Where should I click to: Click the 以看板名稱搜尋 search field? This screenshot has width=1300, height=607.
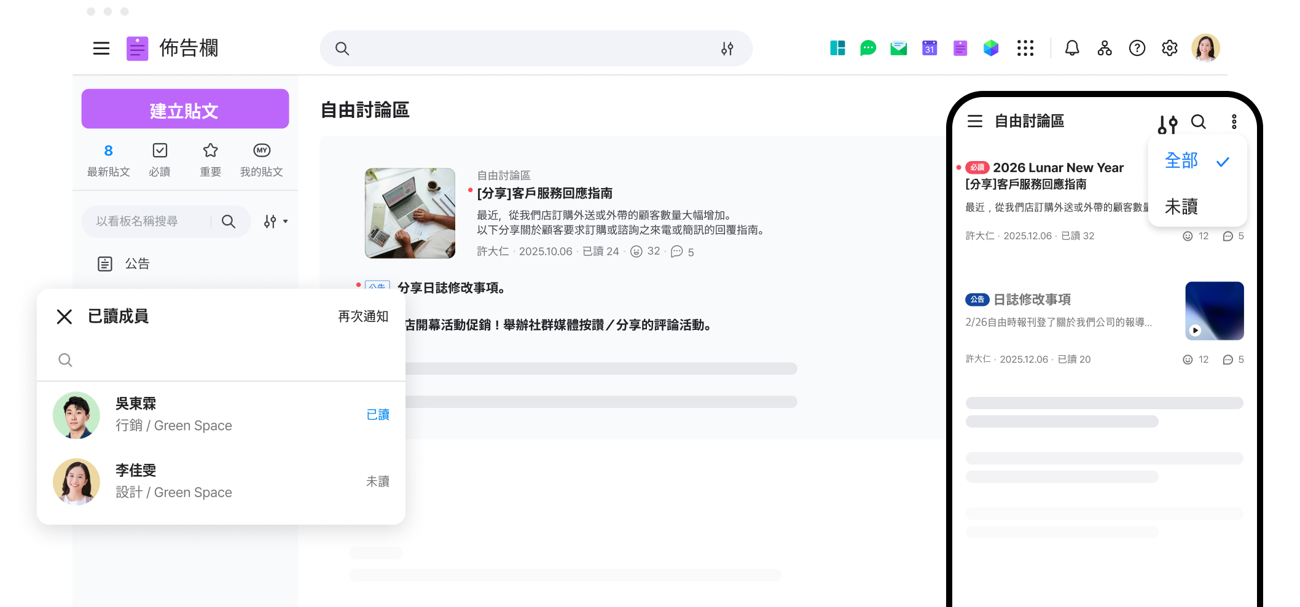point(147,221)
